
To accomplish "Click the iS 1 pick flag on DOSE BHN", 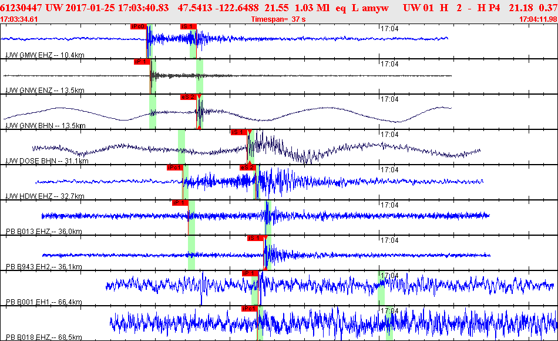I will click(x=239, y=132).
